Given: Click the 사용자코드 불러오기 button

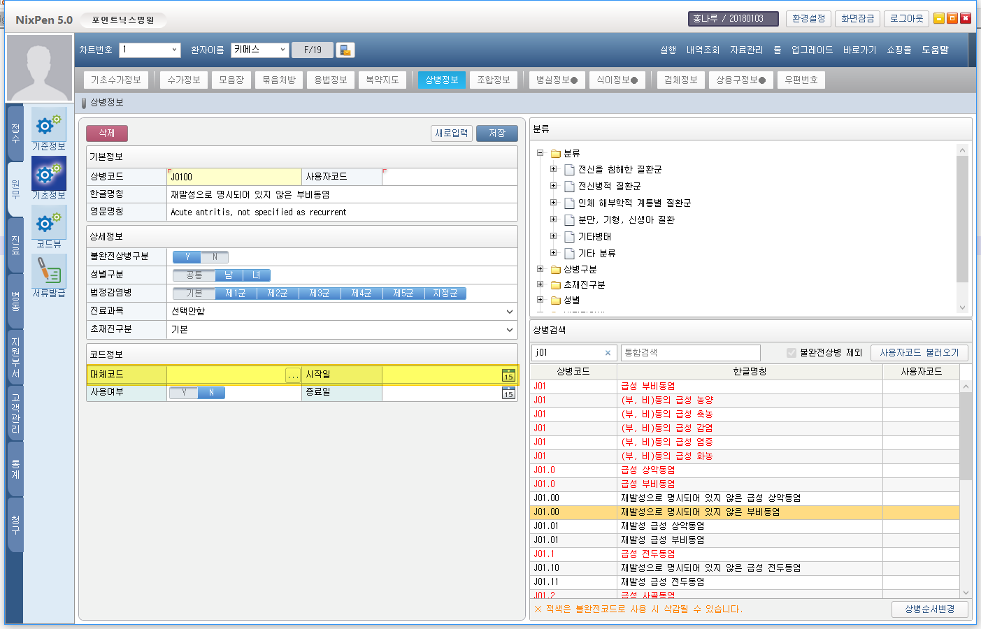Looking at the screenshot, I should point(919,353).
